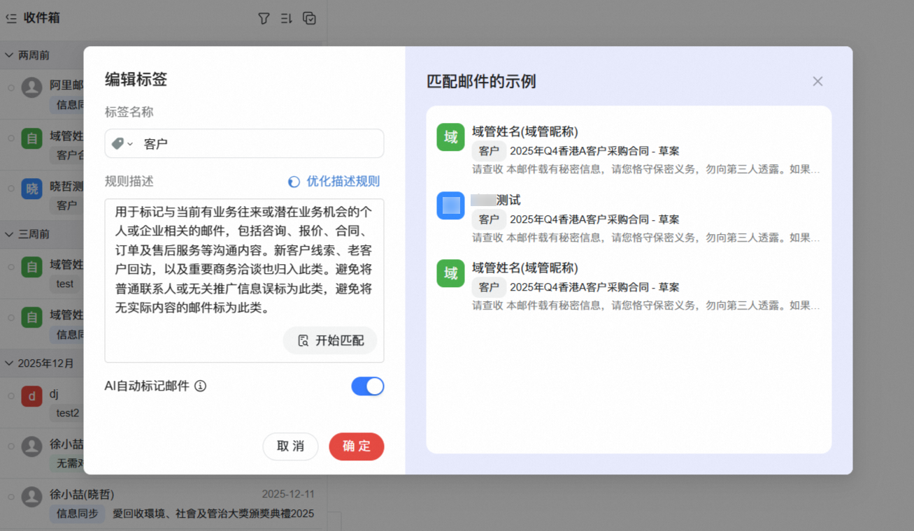Collapse the 2025年12月 email group
This screenshot has height=531, width=914.
pos(10,363)
